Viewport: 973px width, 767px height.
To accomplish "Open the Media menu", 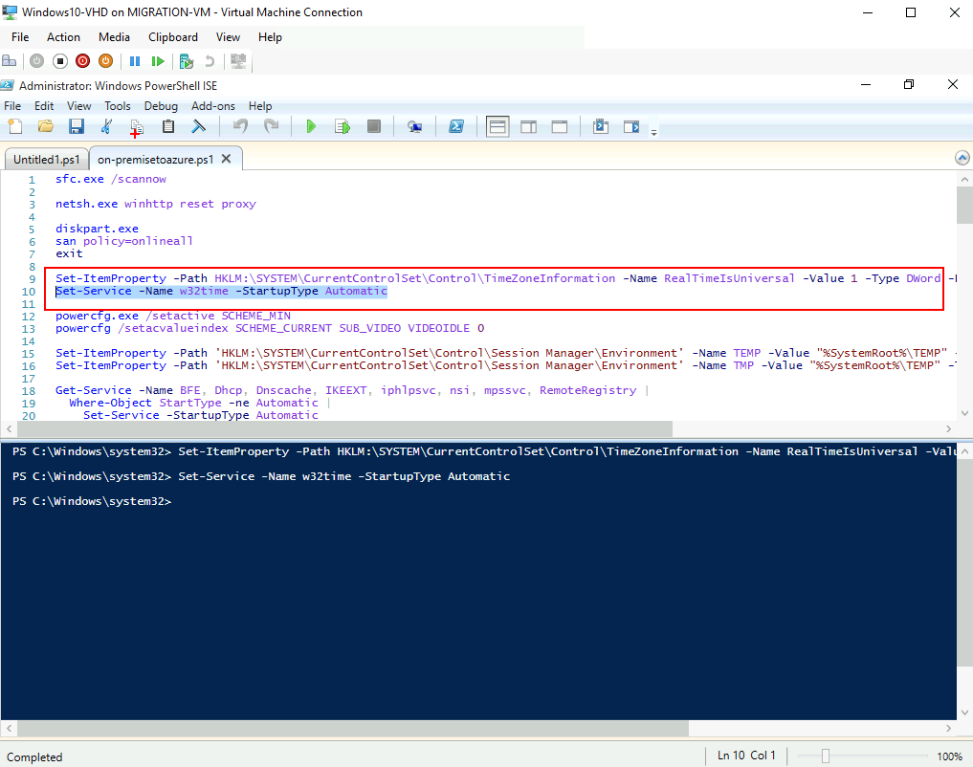I will point(114,37).
